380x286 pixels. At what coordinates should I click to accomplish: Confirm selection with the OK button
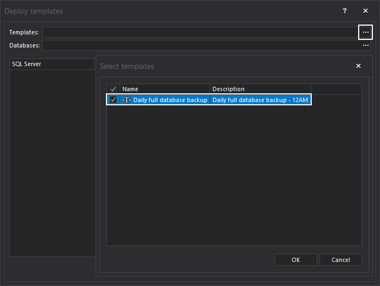(x=295, y=260)
